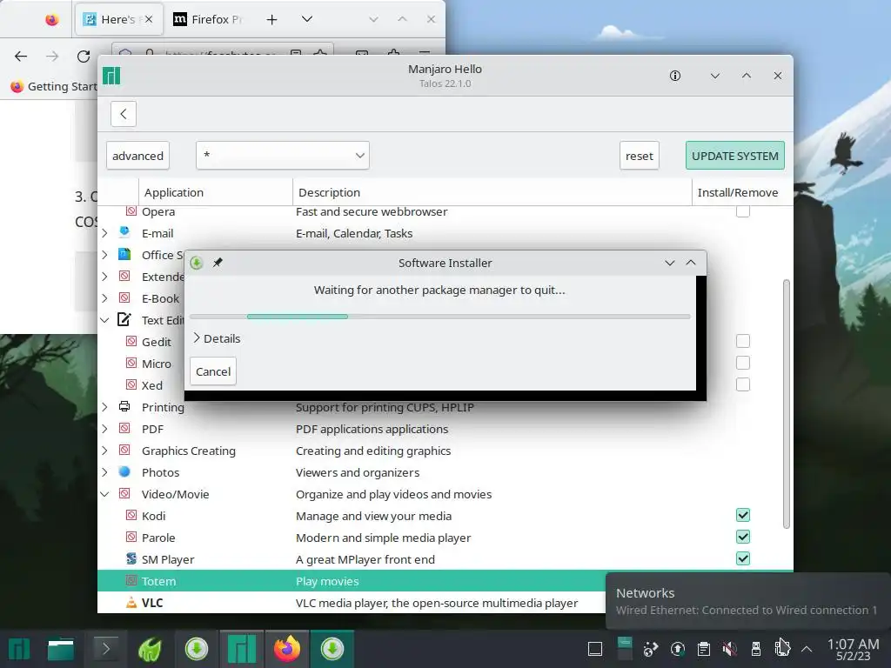This screenshot has height=668, width=891.
Task: Click the Office Suites category icon
Action: (x=124, y=254)
